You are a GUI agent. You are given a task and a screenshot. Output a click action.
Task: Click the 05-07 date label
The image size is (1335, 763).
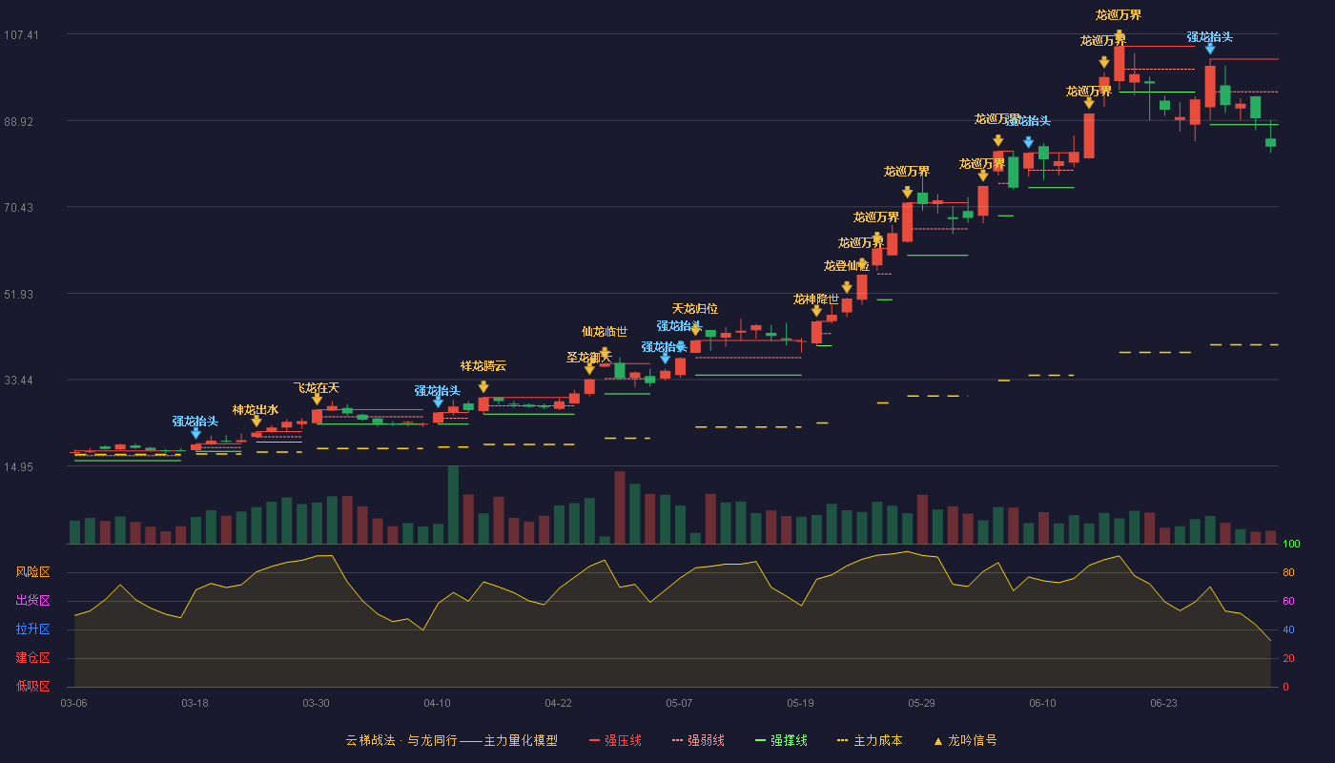click(679, 703)
